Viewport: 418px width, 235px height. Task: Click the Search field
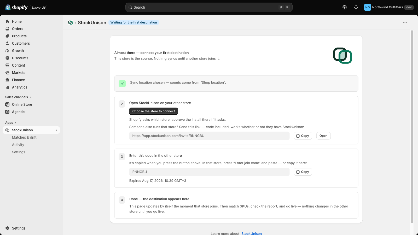[209, 7]
